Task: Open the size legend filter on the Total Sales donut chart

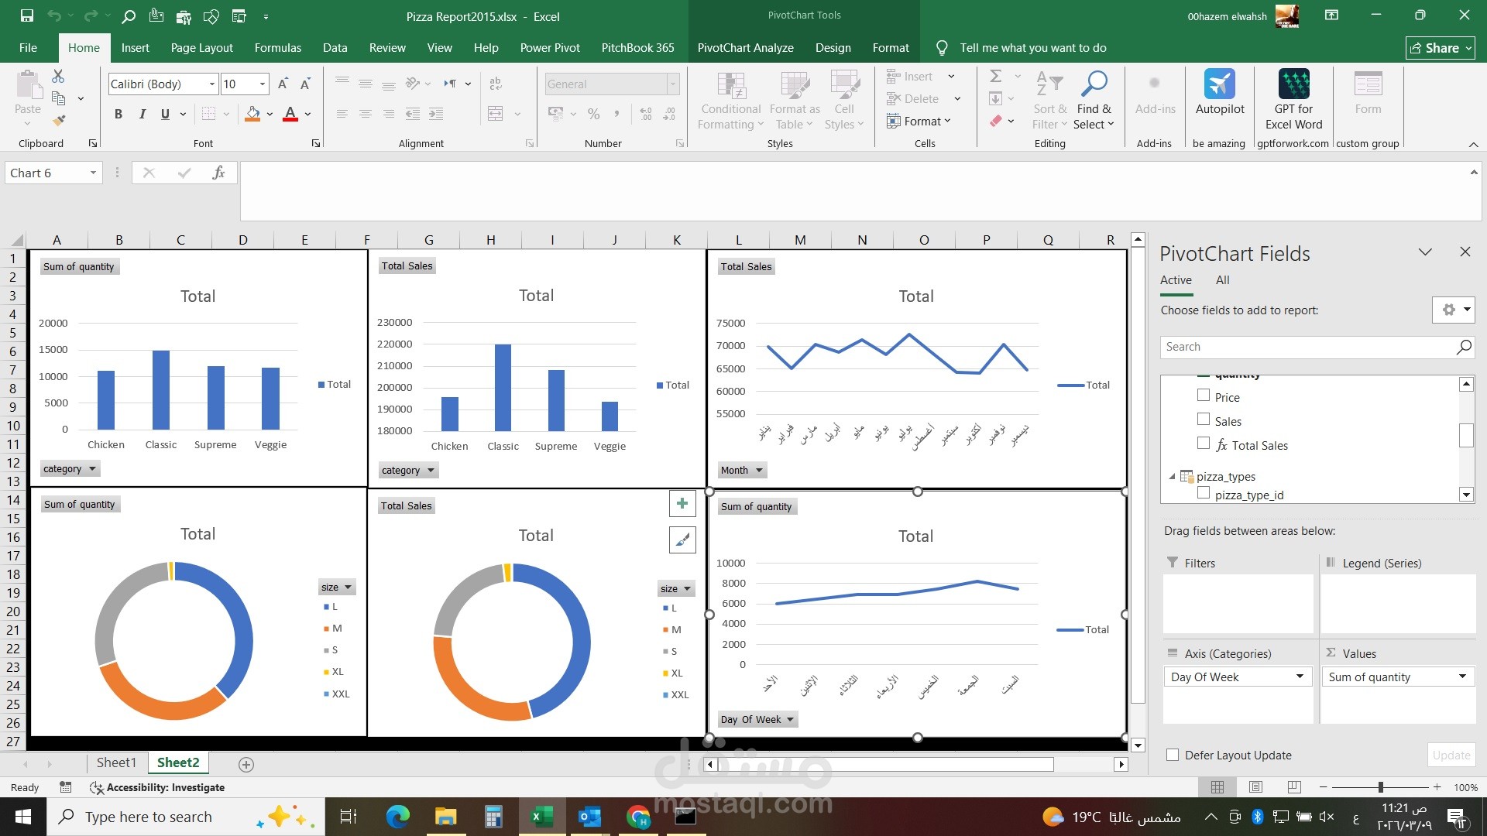Action: click(675, 588)
